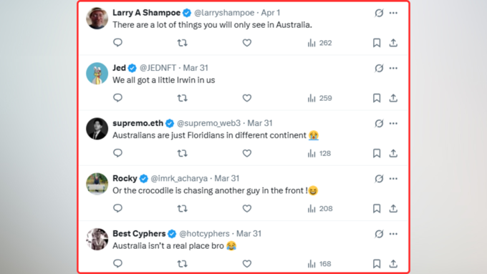Image resolution: width=487 pixels, height=274 pixels.
Task: Open Mar 31 timestamp on Best Cyphers' tweet
Action: (x=249, y=234)
